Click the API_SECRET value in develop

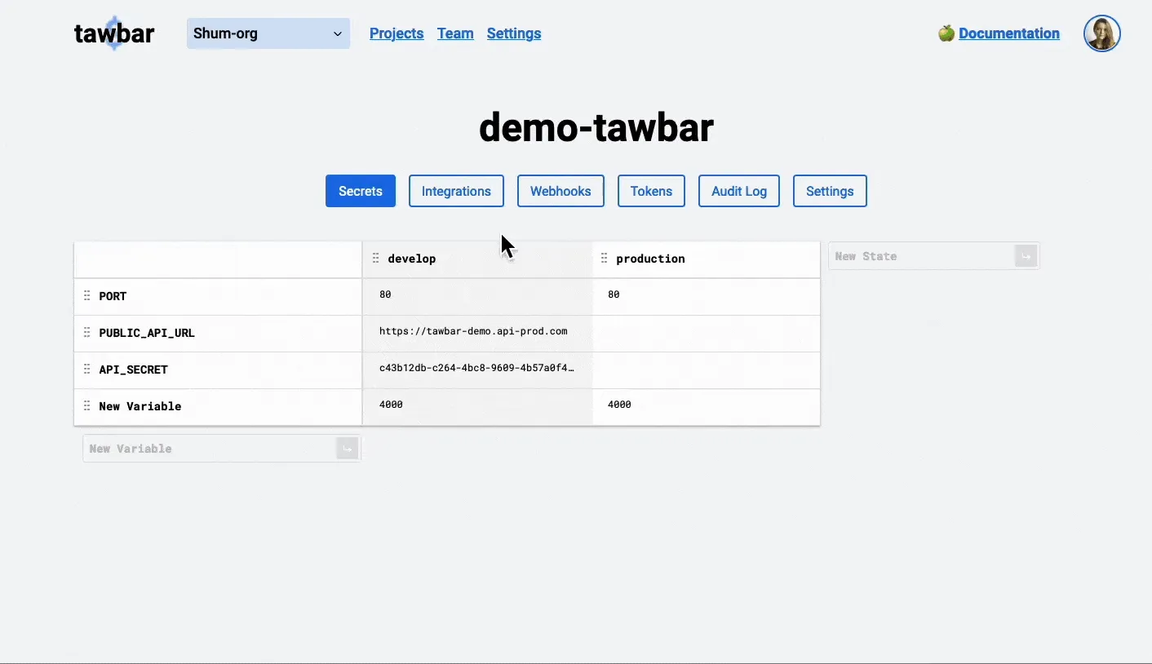(x=476, y=368)
